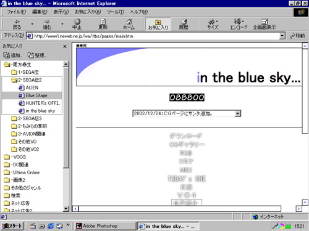The image size is (309, 231).
Task: Expand the ・画像2 folder
Action: pos(14,180)
